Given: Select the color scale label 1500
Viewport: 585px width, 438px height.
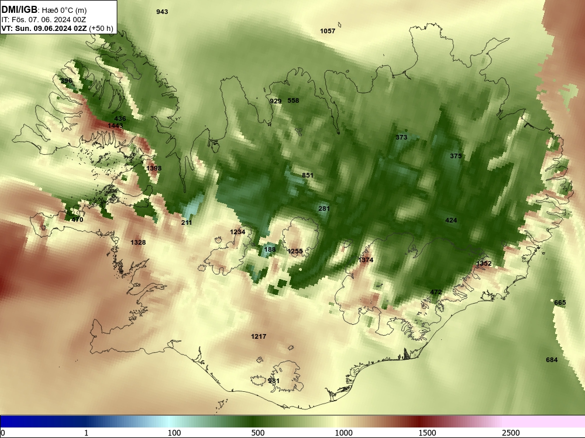Looking at the screenshot, I should pos(427,433).
